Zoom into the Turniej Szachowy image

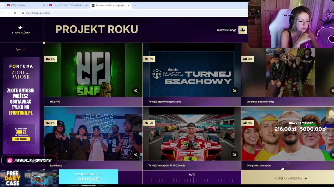pos(235,91)
